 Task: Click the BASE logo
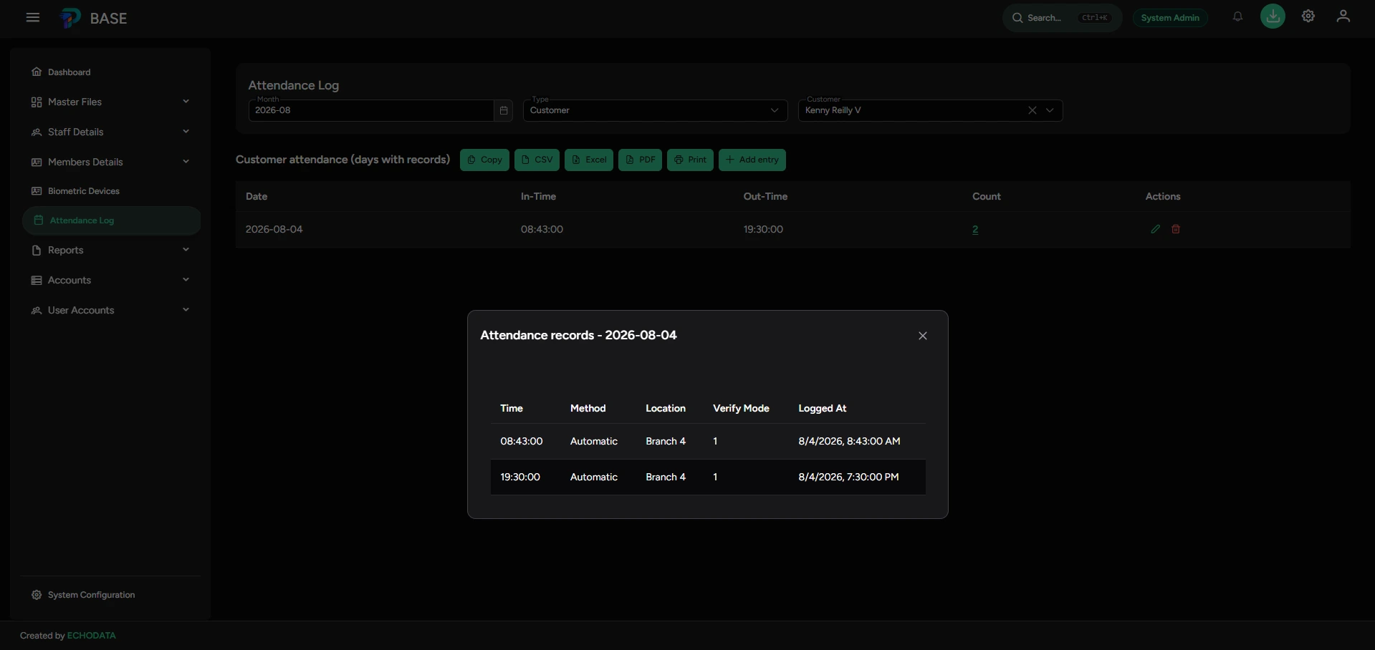click(x=94, y=18)
